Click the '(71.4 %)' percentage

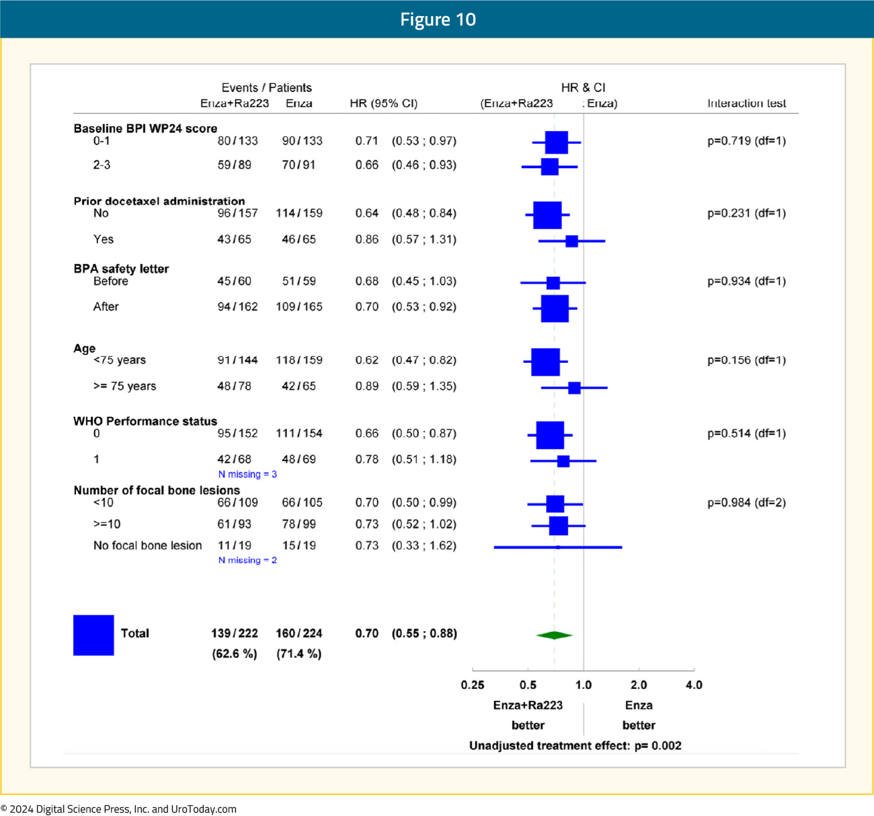(299, 654)
